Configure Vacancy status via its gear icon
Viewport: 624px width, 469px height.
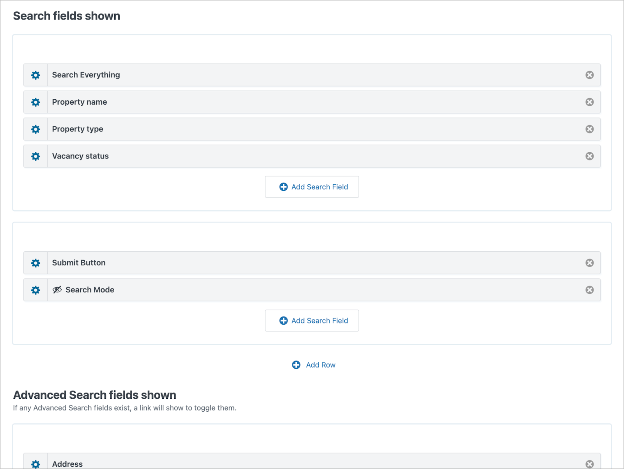[35, 156]
